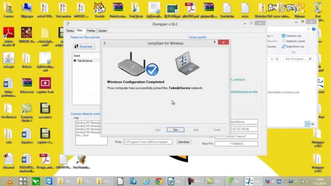
Task: Click Geçmiş in Explorer ribbon
Action: coord(272,47)
